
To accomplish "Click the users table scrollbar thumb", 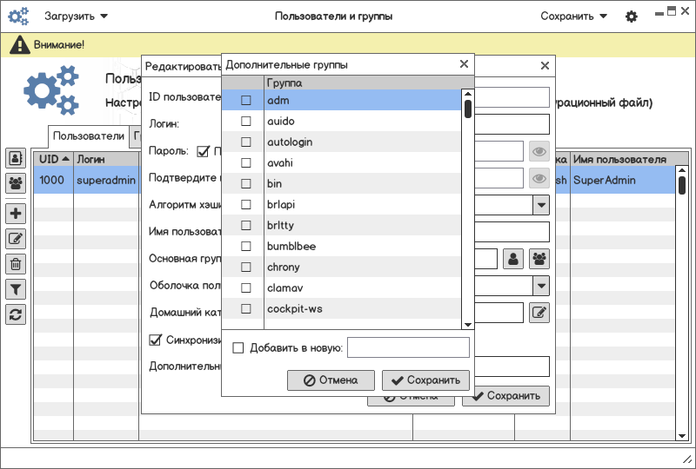I will pos(682,185).
